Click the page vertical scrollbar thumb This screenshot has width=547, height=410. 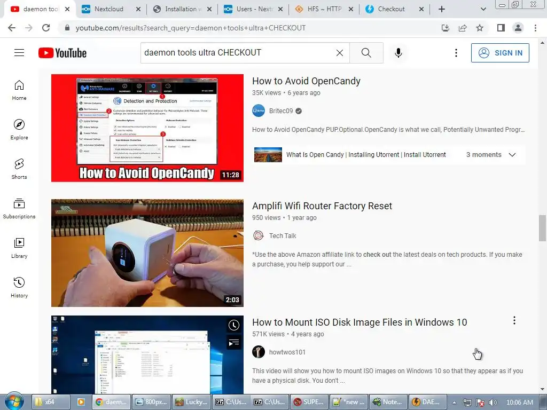543,228
